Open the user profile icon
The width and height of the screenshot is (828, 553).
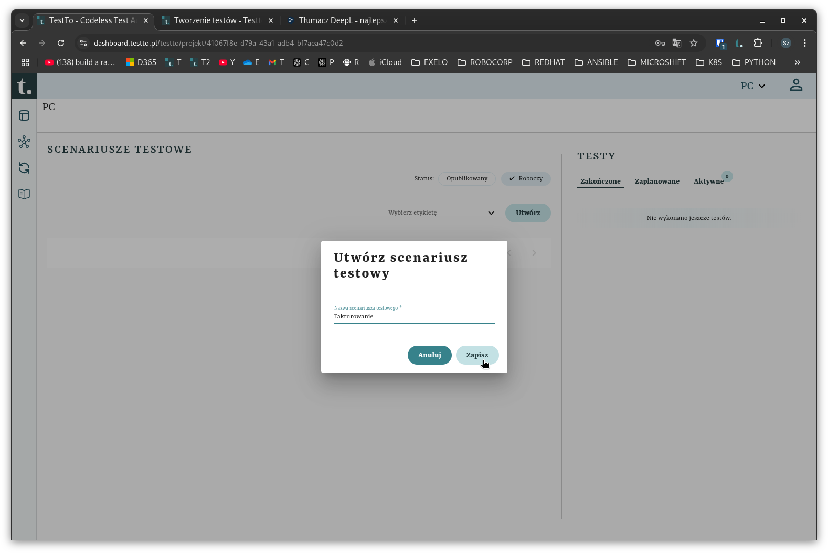[795, 86]
